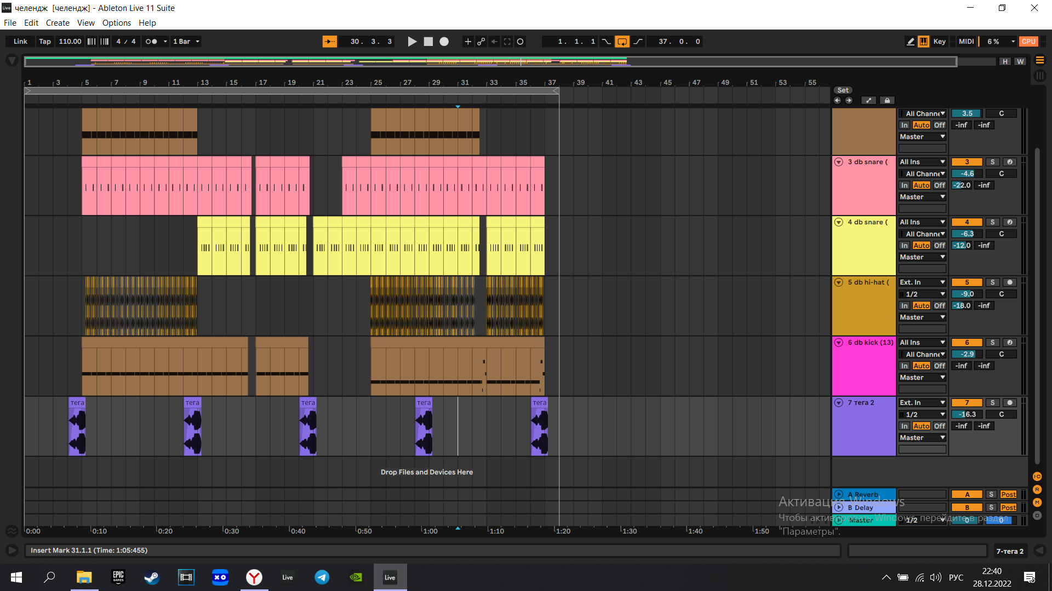
Task: Toggle Draw Mode pencil icon
Action: coord(910,42)
